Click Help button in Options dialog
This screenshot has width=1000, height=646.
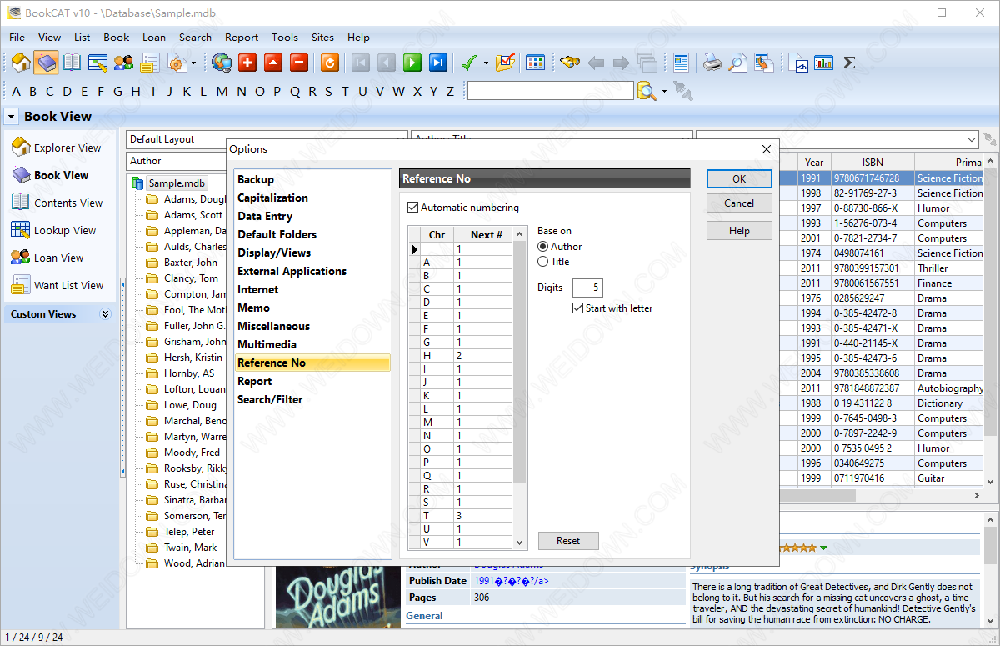pyautogui.click(x=739, y=231)
